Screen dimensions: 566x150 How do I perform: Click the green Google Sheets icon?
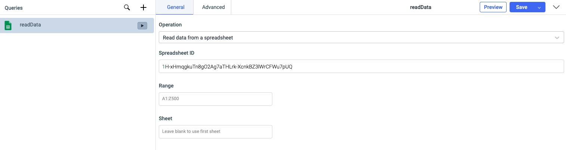8,26
